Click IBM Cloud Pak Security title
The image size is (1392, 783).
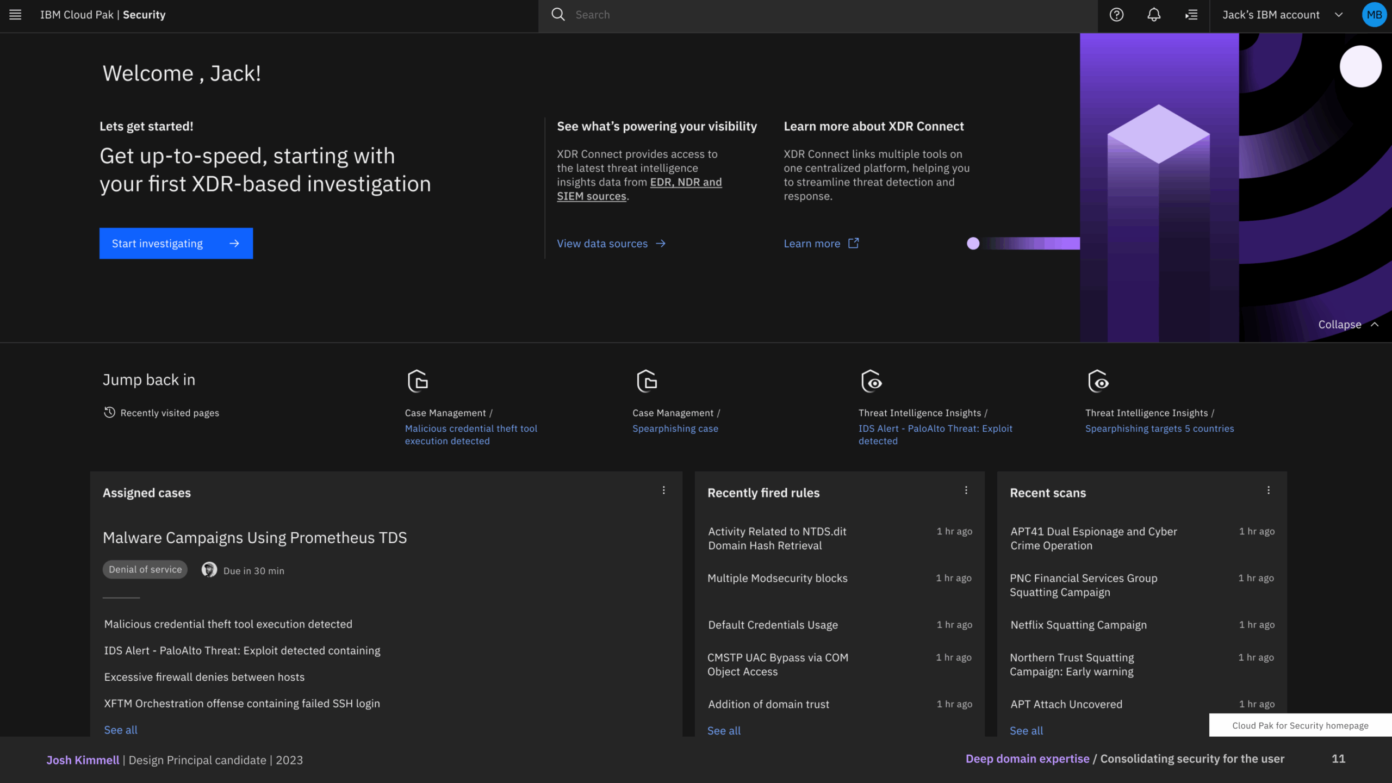pos(103,15)
